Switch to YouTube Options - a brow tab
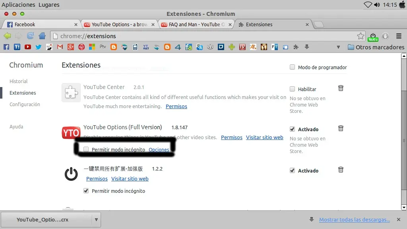Viewport: 407px width, 229px height. 119,24
